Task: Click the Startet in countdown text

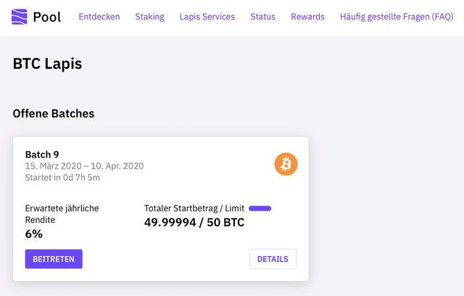Action: (x=62, y=177)
